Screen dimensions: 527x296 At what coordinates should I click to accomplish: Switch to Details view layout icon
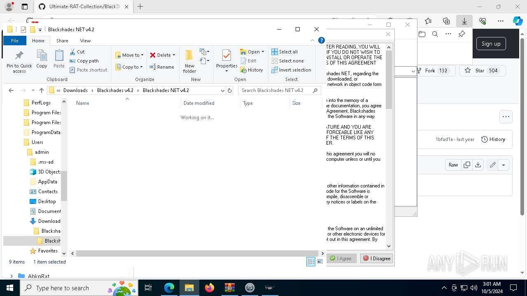pos(311,262)
